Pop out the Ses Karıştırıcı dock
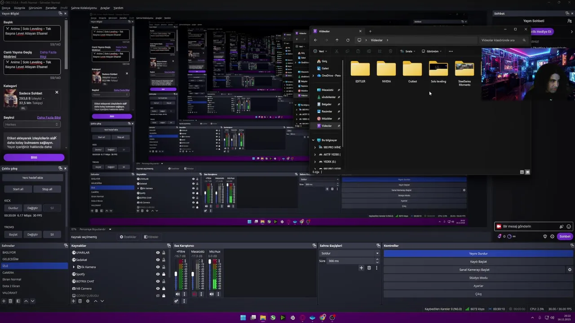The image size is (575, 323). click(314, 245)
